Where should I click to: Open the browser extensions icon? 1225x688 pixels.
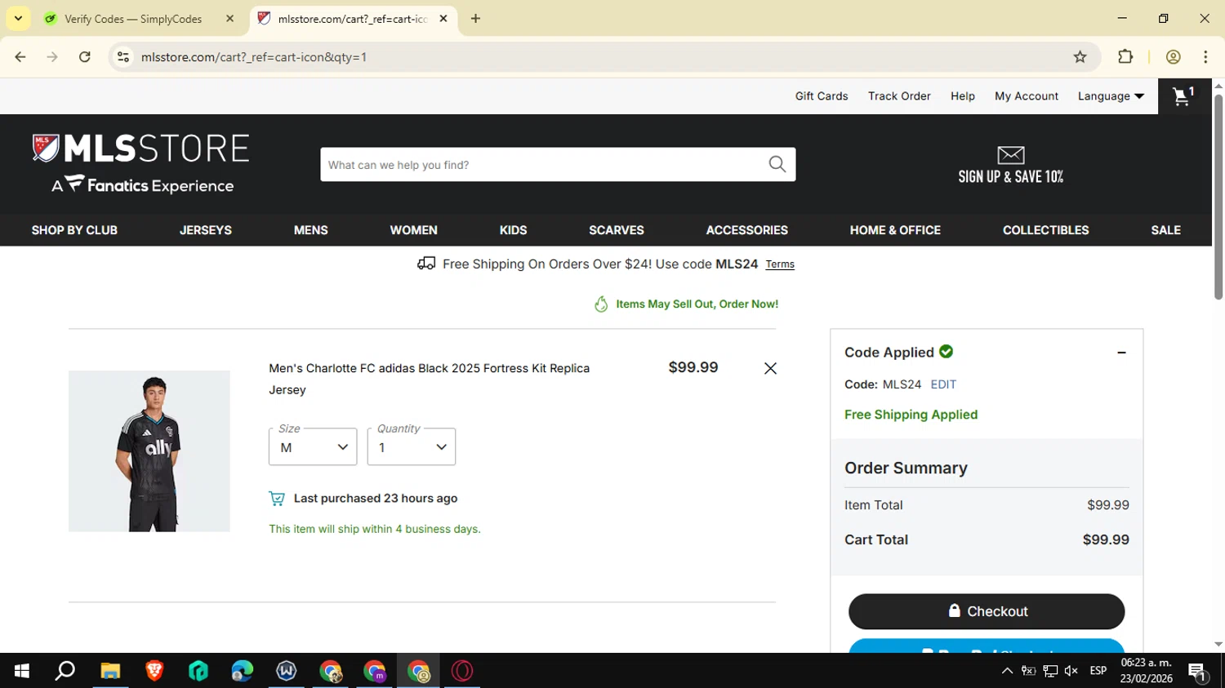1125,57
